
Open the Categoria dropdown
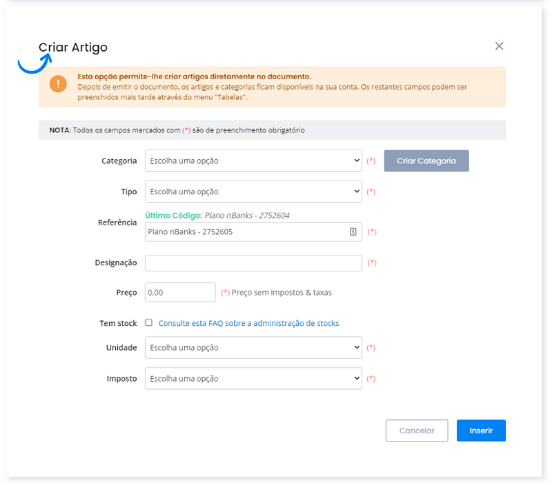(253, 160)
